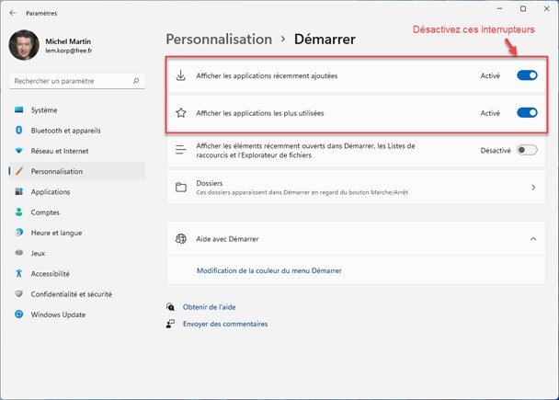Enable the recently opened items toggle
559x400 pixels.
tap(527, 150)
